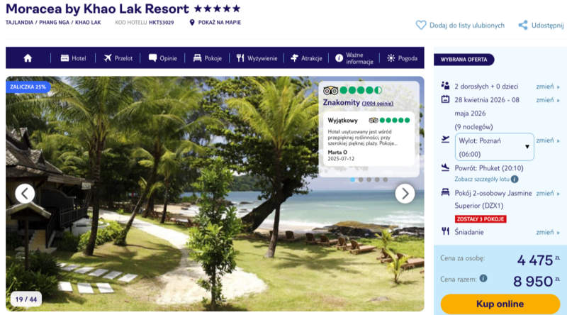Expand the Wylot: Poznań departure dropdown

click(494, 147)
